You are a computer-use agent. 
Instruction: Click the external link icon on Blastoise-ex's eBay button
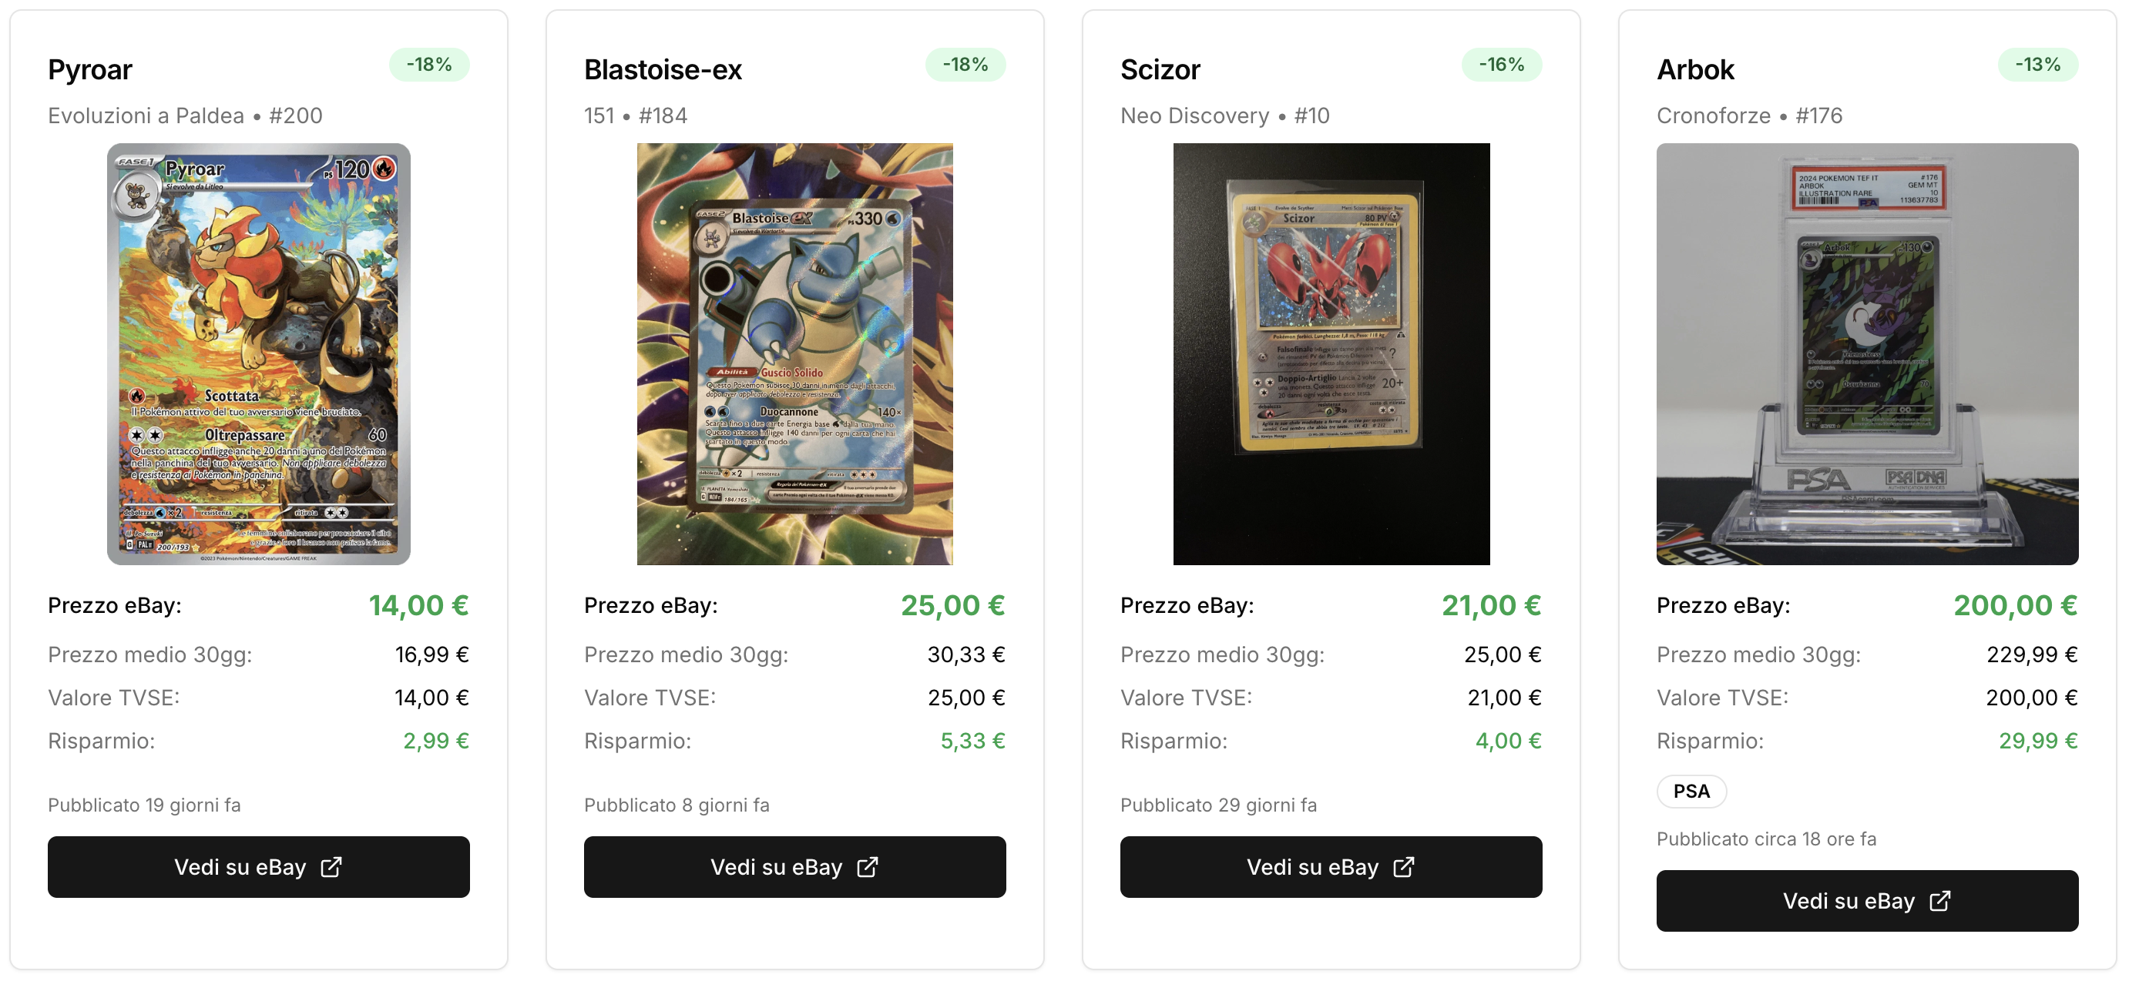click(x=867, y=866)
